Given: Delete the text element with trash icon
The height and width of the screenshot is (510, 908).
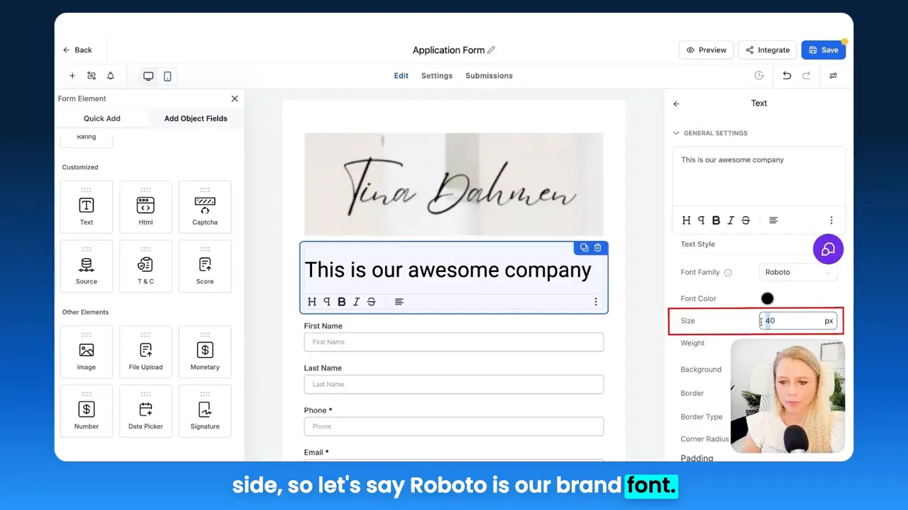Looking at the screenshot, I should point(597,247).
